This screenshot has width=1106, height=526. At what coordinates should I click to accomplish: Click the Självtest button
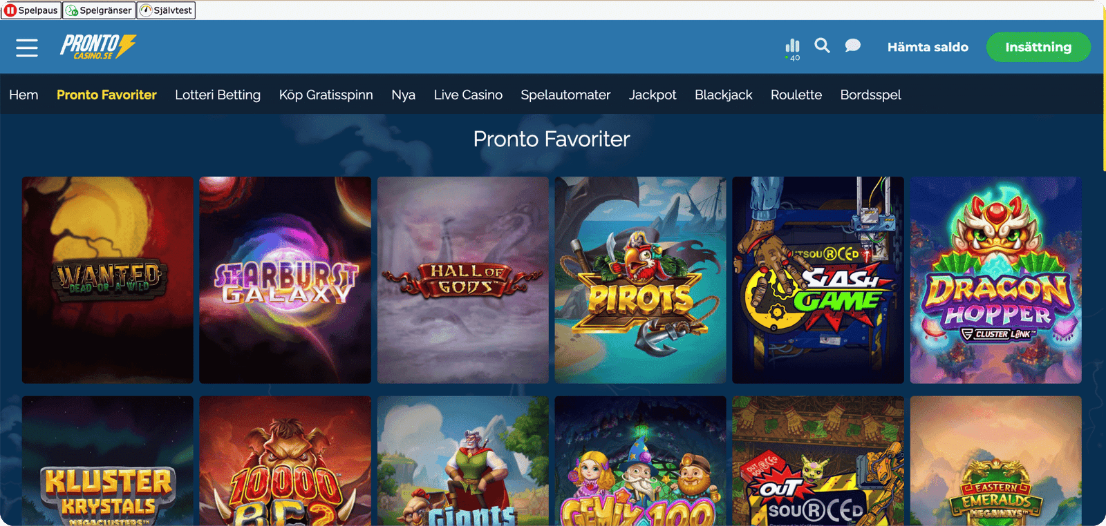[x=166, y=10]
